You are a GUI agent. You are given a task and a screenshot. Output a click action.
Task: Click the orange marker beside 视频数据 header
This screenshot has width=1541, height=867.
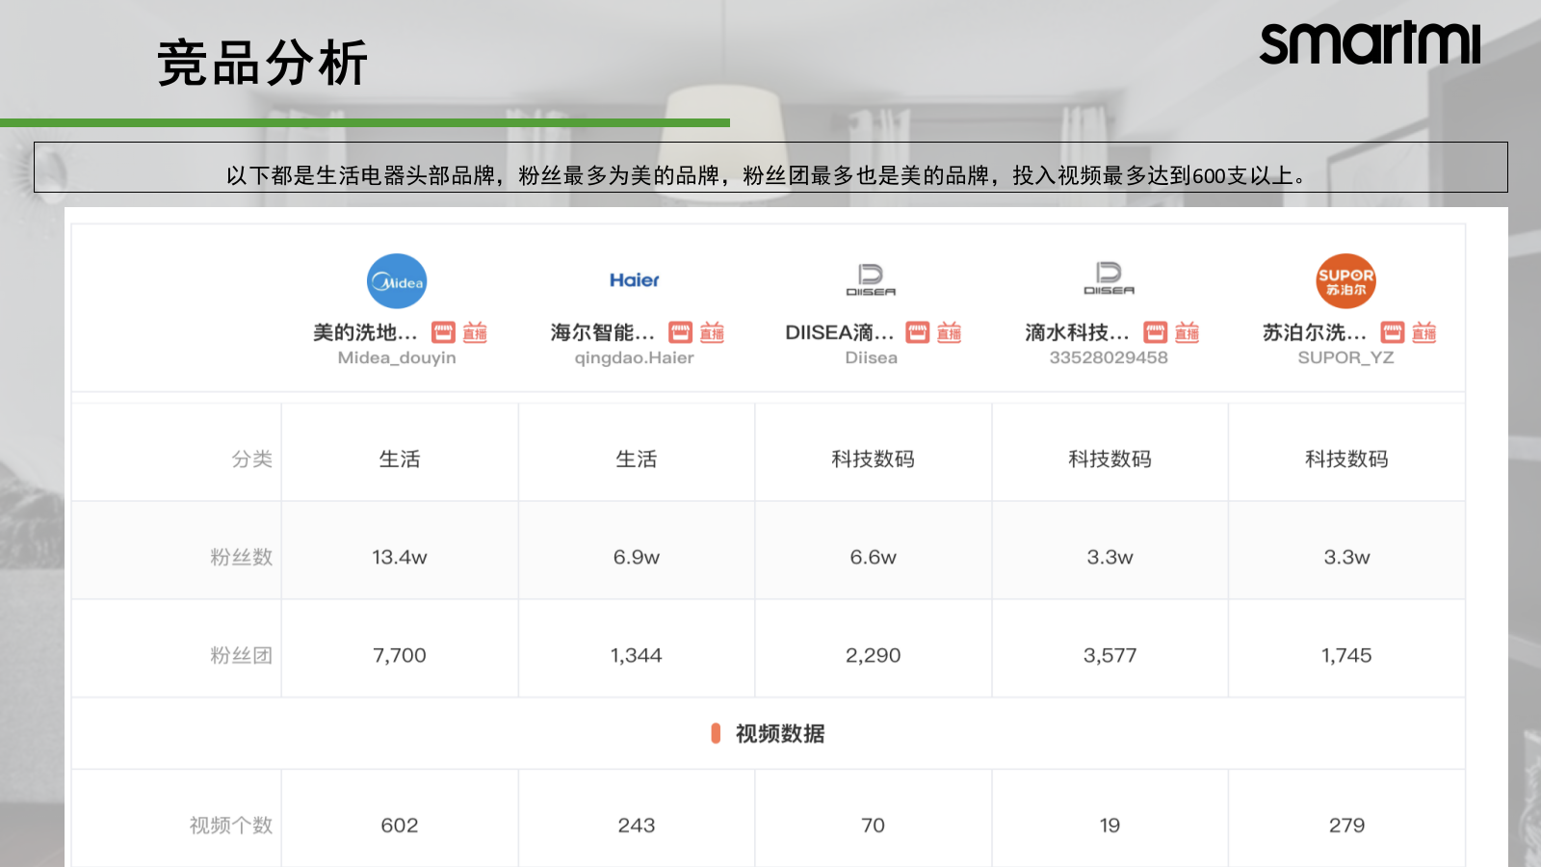point(715,733)
